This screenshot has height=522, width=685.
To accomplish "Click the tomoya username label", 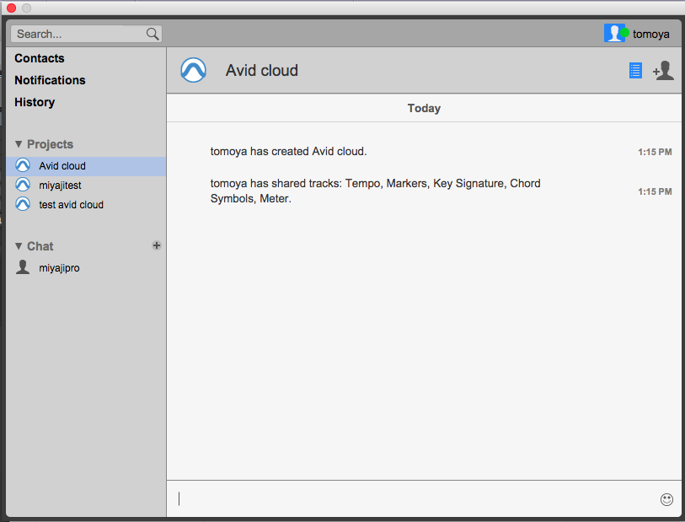I will tap(651, 34).
